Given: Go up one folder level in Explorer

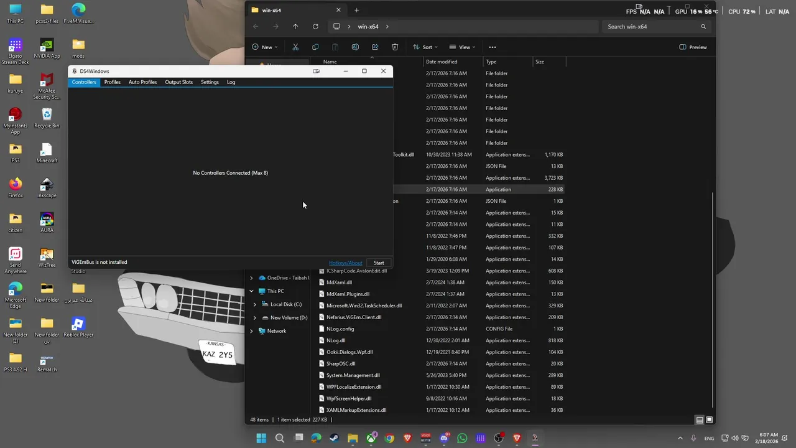Looking at the screenshot, I should pyautogui.click(x=295, y=27).
